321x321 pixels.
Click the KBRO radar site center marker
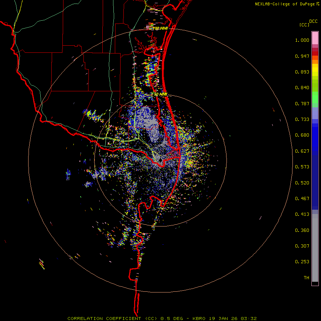[x=161, y=160]
